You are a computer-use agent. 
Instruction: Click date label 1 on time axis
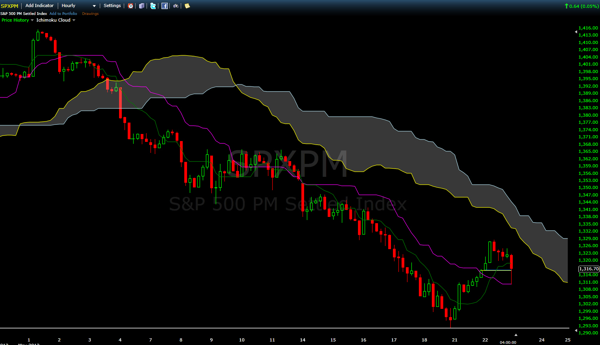click(29, 340)
